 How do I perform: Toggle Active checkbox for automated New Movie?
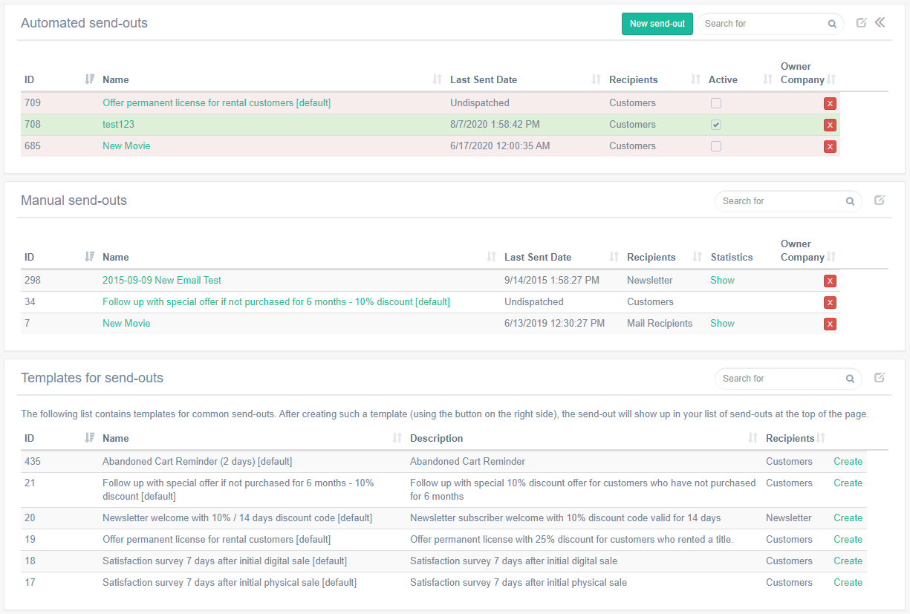pyautogui.click(x=716, y=146)
